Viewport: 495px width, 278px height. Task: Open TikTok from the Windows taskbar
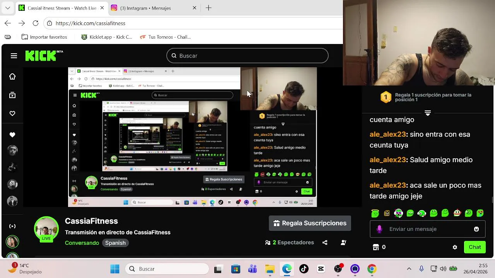pos(304,269)
